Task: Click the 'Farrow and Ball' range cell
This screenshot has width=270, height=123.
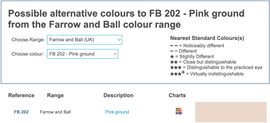Action: (x=55, y=112)
